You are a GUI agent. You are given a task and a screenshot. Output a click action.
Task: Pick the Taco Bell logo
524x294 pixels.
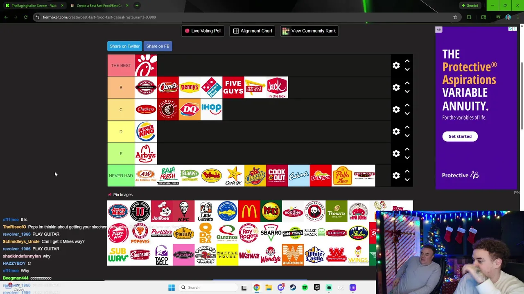[x=162, y=255]
